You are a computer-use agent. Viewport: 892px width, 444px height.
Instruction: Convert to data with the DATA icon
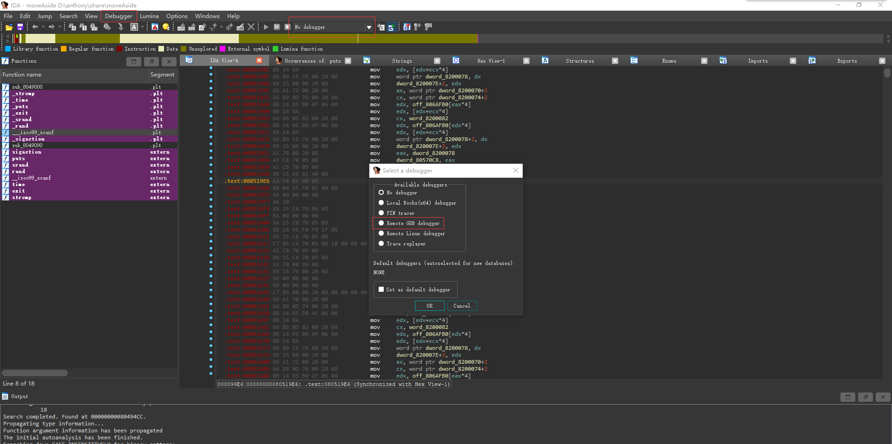coord(192,27)
